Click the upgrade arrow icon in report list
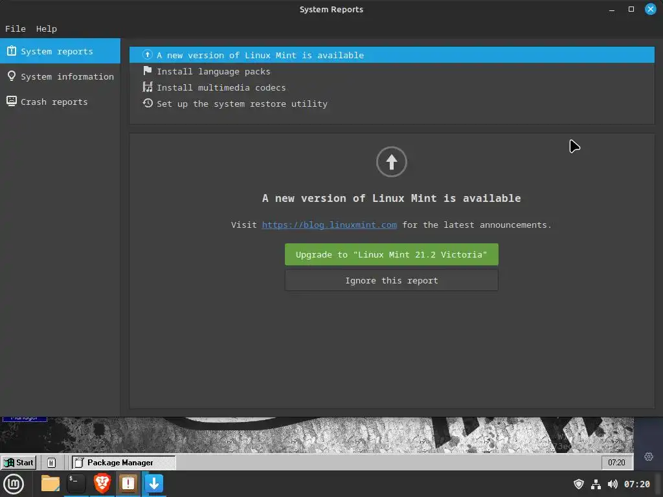 [x=147, y=54]
